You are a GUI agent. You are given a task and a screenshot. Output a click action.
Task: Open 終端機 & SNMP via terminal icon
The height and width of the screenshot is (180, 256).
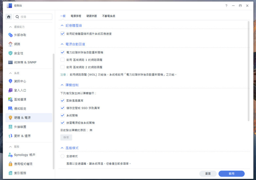[x=10, y=62]
